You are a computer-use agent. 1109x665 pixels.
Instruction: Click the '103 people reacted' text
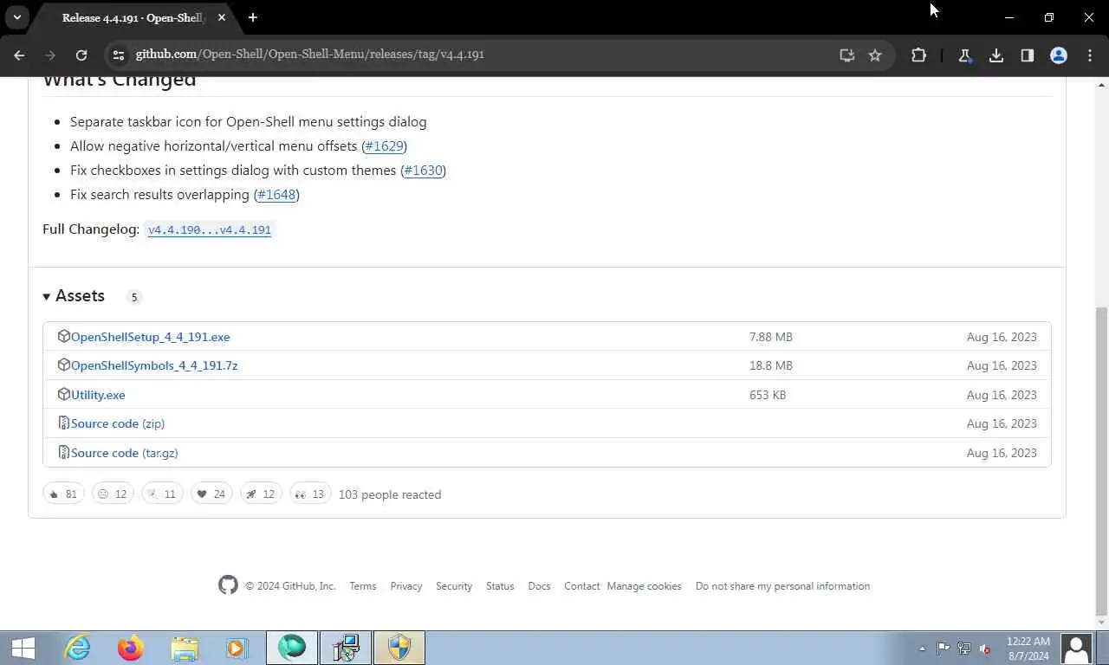pyautogui.click(x=390, y=494)
